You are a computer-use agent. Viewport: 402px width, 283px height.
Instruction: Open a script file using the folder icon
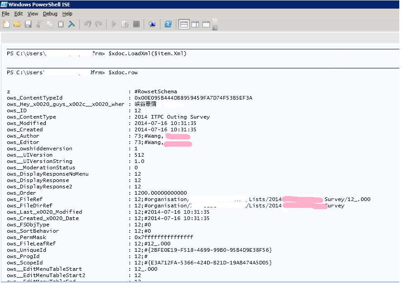point(17,24)
